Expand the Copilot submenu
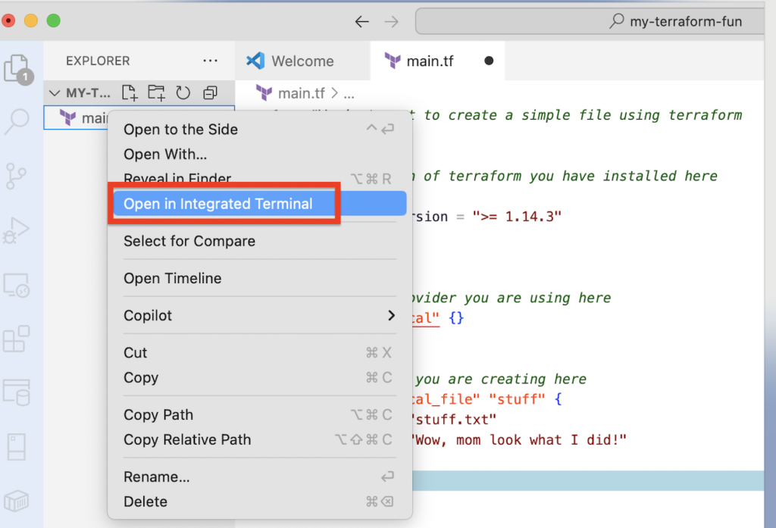The width and height of the screenshot is (776, 528). 259,315
